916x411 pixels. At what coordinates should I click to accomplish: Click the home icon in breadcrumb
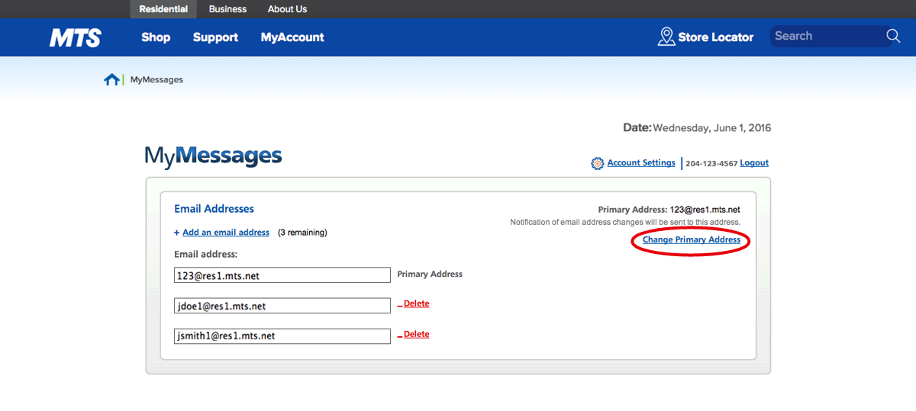111,79
